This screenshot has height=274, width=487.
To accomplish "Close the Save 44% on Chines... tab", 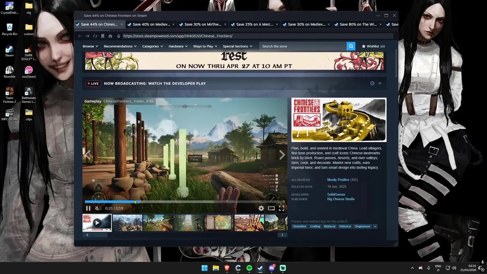I will click(x=122, y=24).
